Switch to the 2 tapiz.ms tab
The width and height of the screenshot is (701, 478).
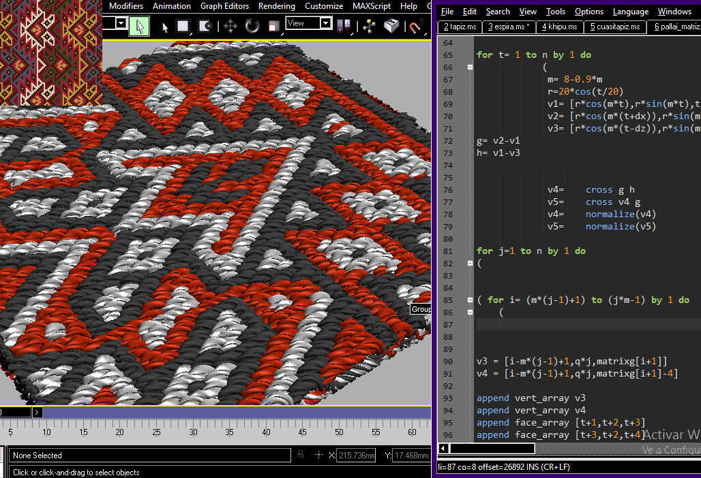pos(460,27)
